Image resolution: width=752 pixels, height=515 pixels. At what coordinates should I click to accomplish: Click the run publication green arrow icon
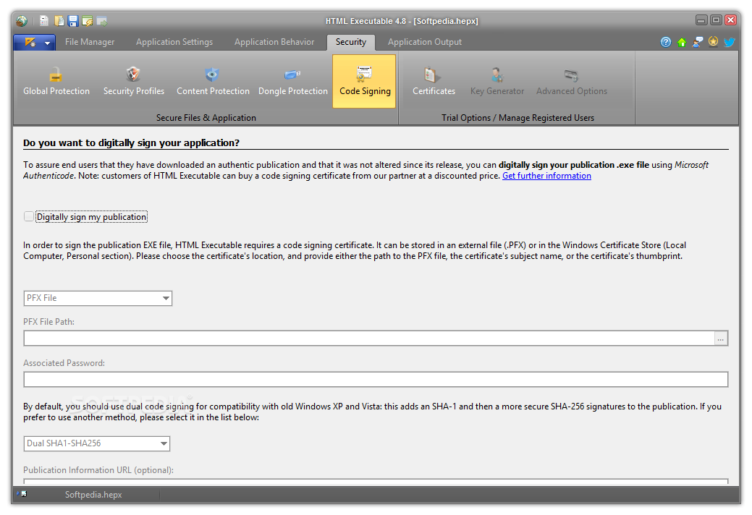[x=101, y=21]
